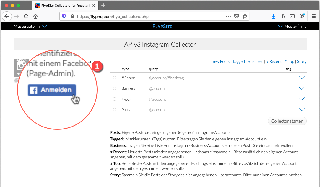The height and width of the screenshot is (187, 320).
Task: Click the query column header
Action: click(x=153, y=69)
